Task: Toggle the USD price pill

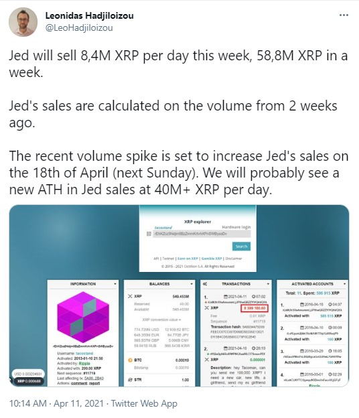Action: (28, 374)
